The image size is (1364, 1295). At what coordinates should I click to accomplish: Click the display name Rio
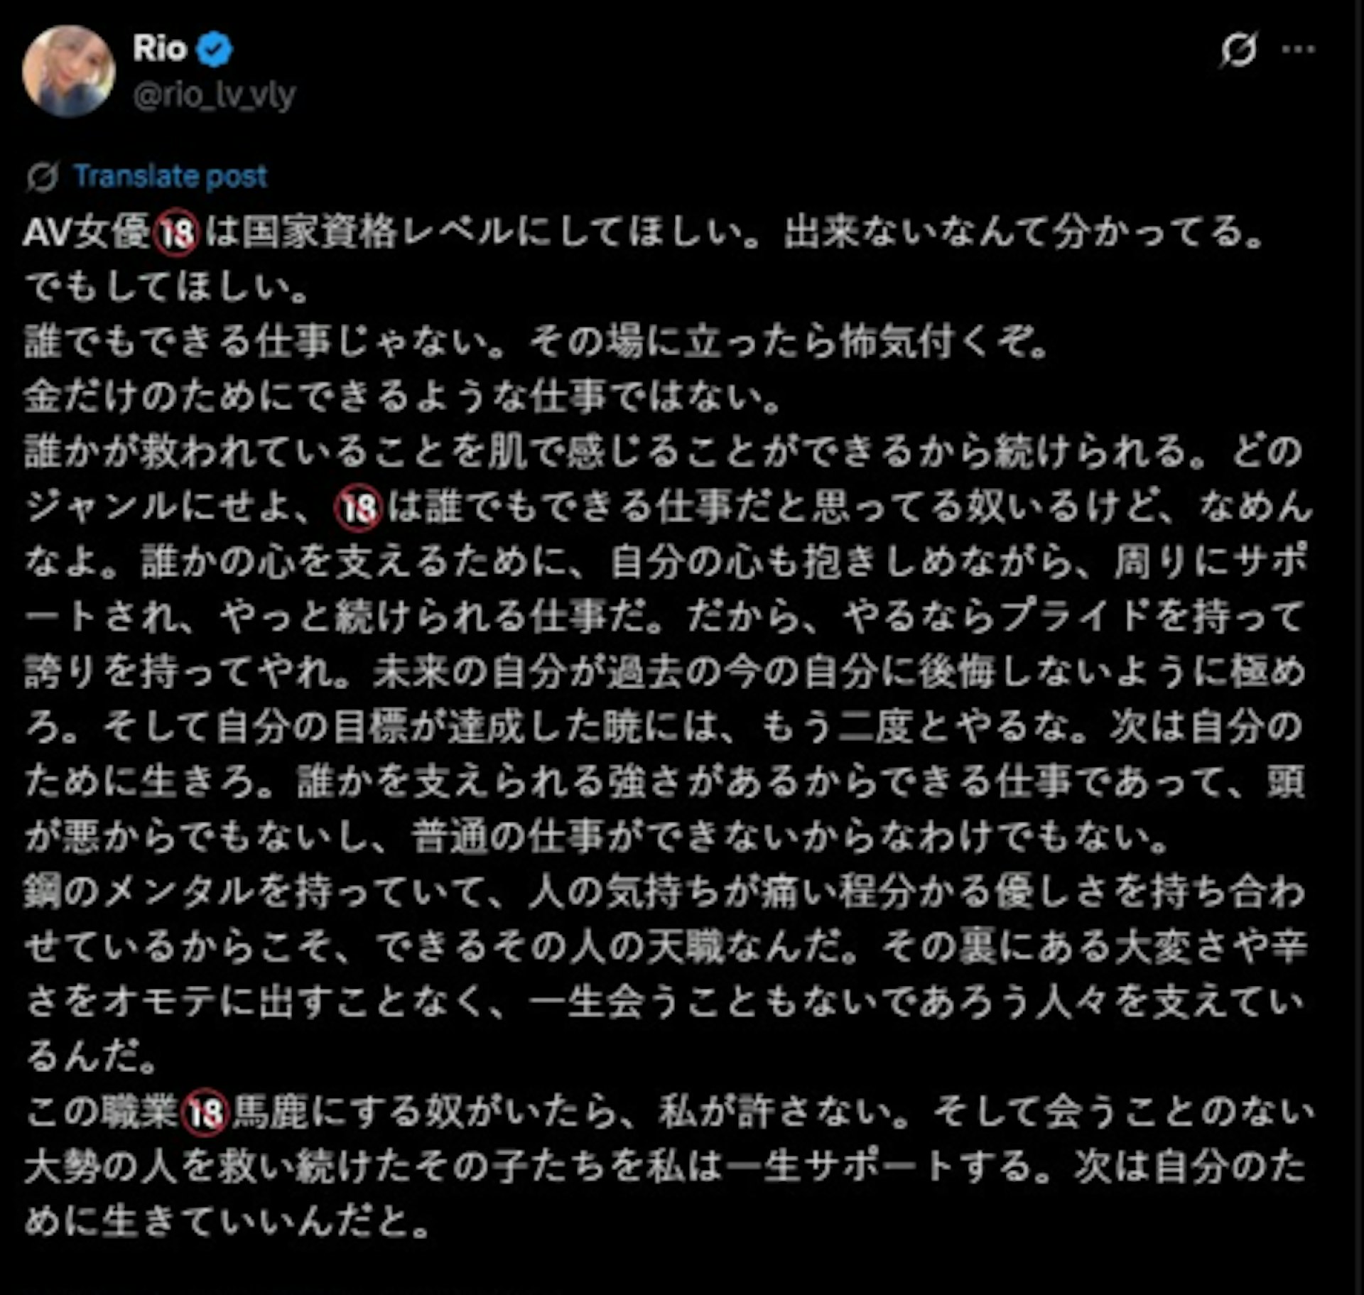tap(160, 48)
